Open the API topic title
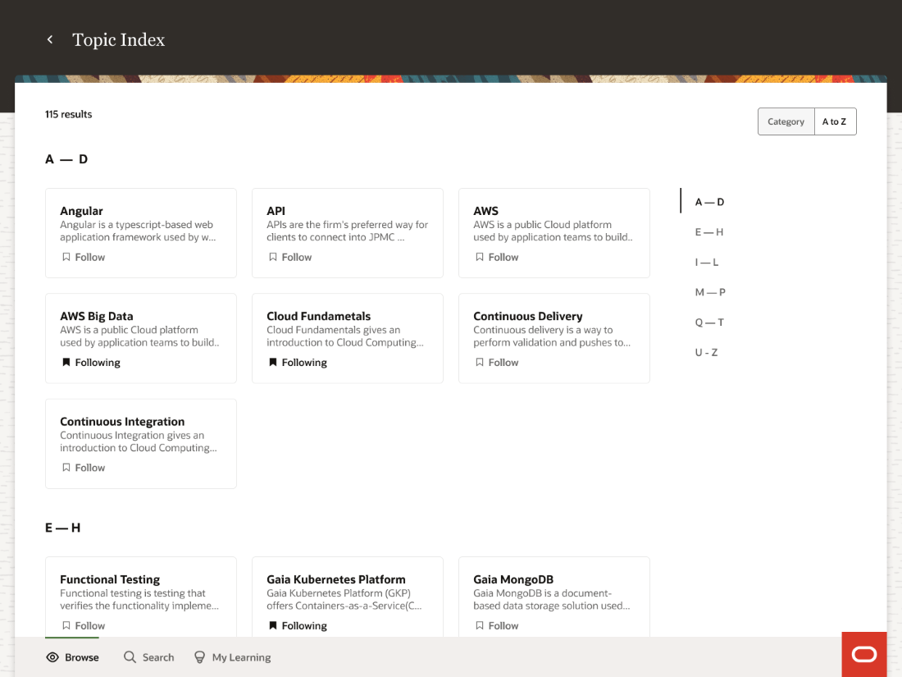The height and width of the screenshot is (677, 902). [276, 211]
